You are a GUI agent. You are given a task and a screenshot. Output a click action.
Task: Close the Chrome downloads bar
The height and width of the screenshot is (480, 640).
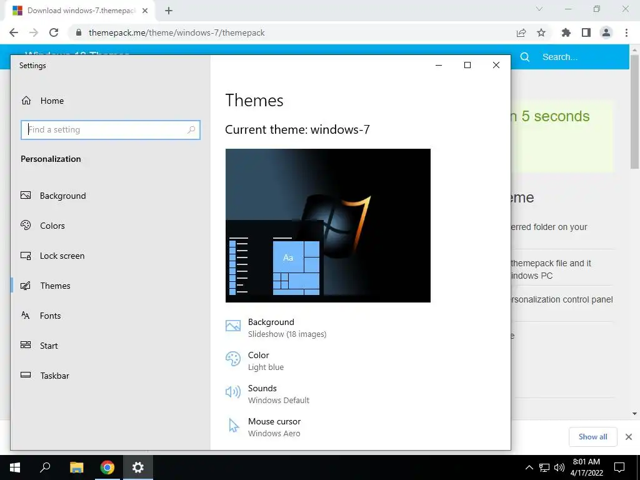tap(629, 437)
